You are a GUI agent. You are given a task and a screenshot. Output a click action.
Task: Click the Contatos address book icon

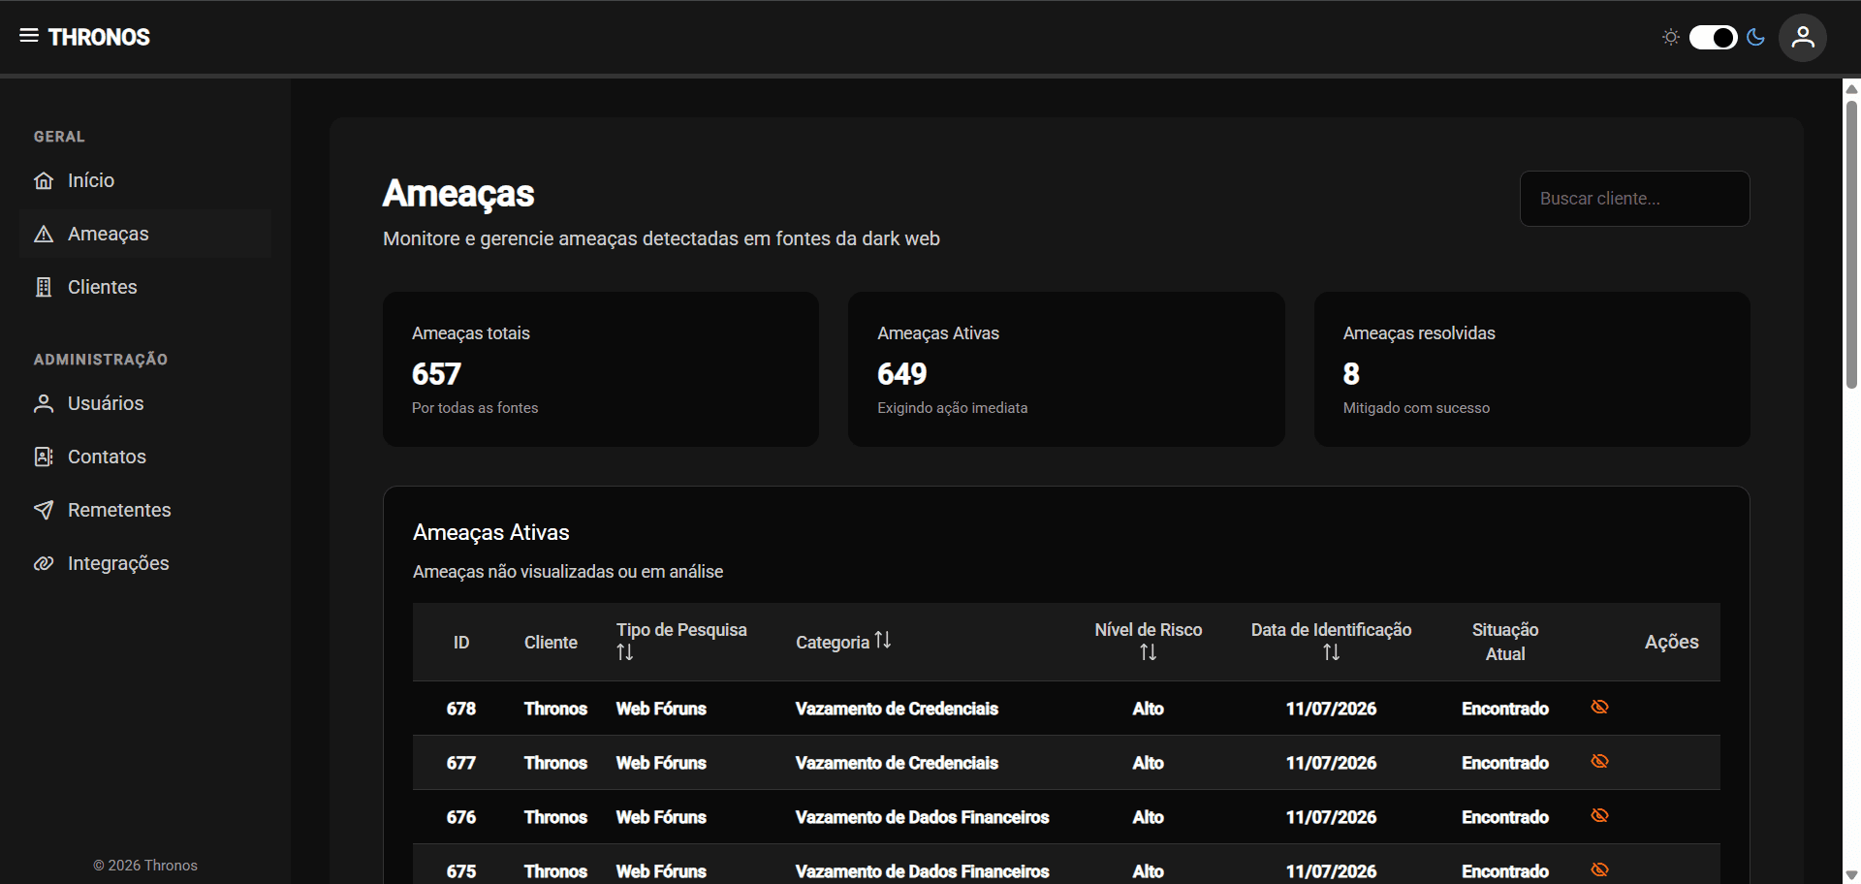[44, 457]
